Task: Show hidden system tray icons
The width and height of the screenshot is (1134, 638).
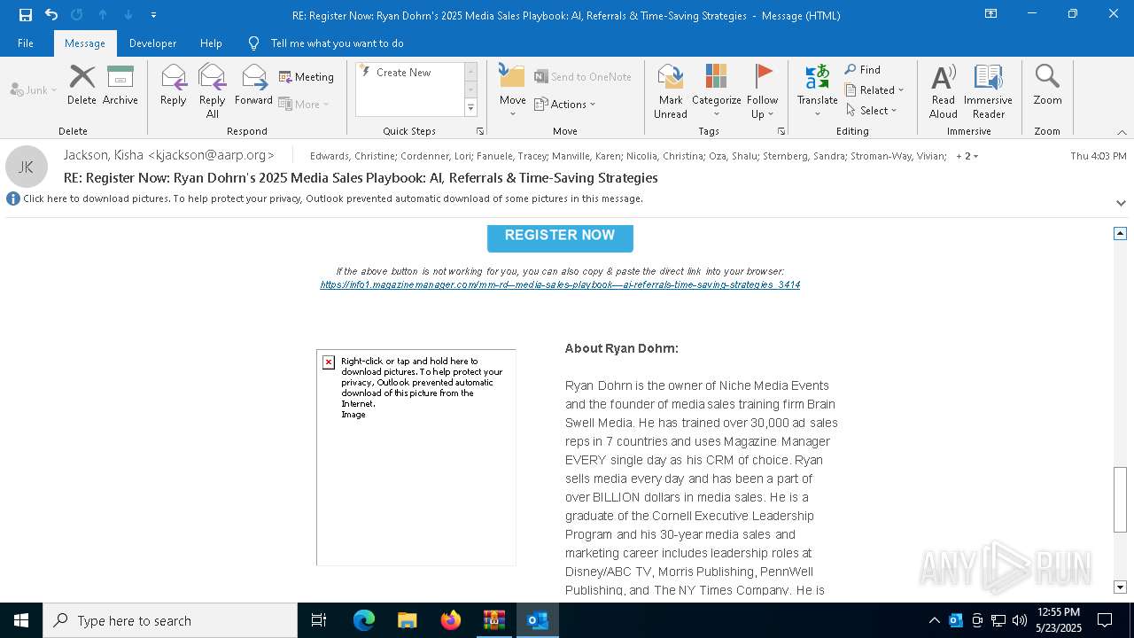Action: pyautogui.click(x=934, y=620)
